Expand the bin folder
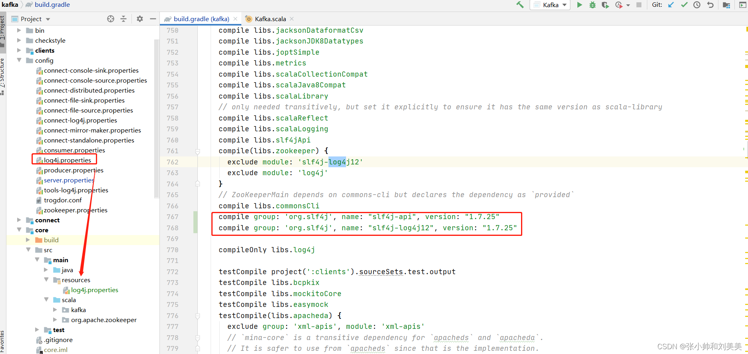The width and height of the screenshot is (748, 354). click(x=19, y=30)
